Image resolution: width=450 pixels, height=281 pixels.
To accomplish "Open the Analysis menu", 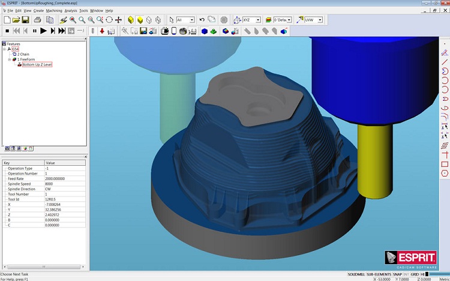I will 71,11.
